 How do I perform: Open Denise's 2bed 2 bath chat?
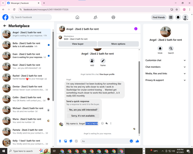26,88
